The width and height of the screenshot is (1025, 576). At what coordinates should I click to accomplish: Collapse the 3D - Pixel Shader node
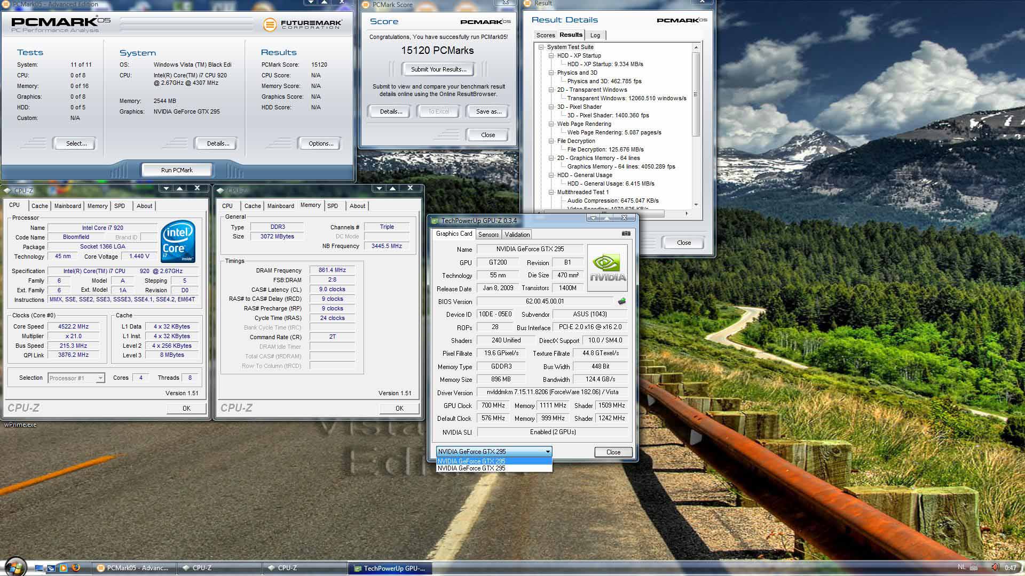551,107
